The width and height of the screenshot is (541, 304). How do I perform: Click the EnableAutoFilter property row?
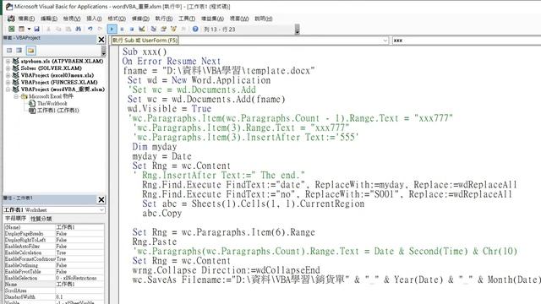(54, 246)
